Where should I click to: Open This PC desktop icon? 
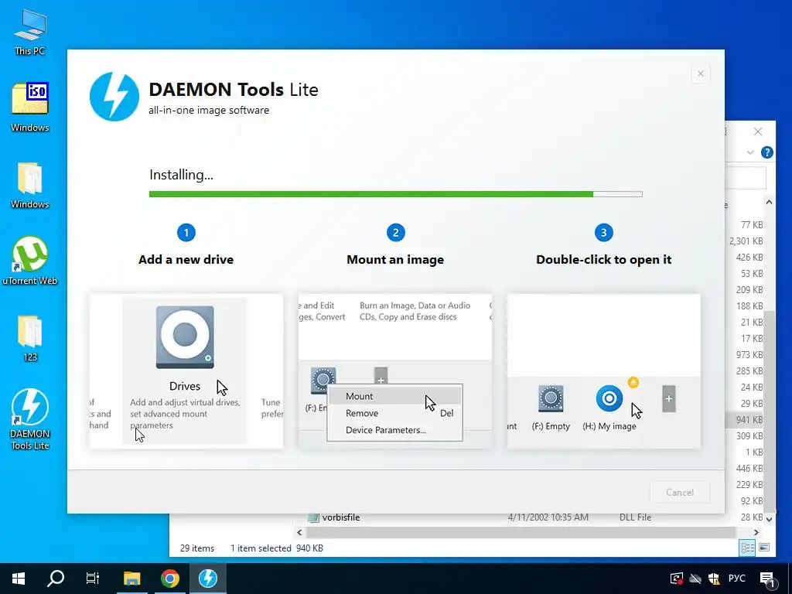tap(30, 32)
